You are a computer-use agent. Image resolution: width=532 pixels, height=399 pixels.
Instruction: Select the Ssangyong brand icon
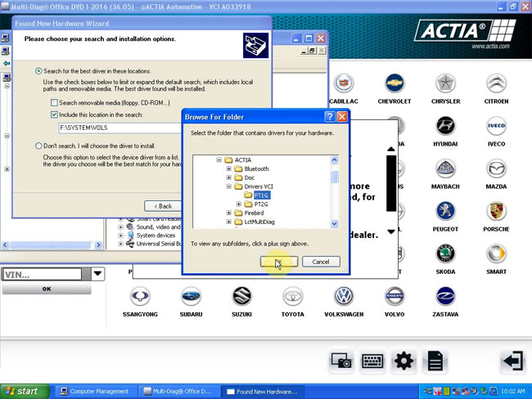pyautogui.click(x=140, y=296)
